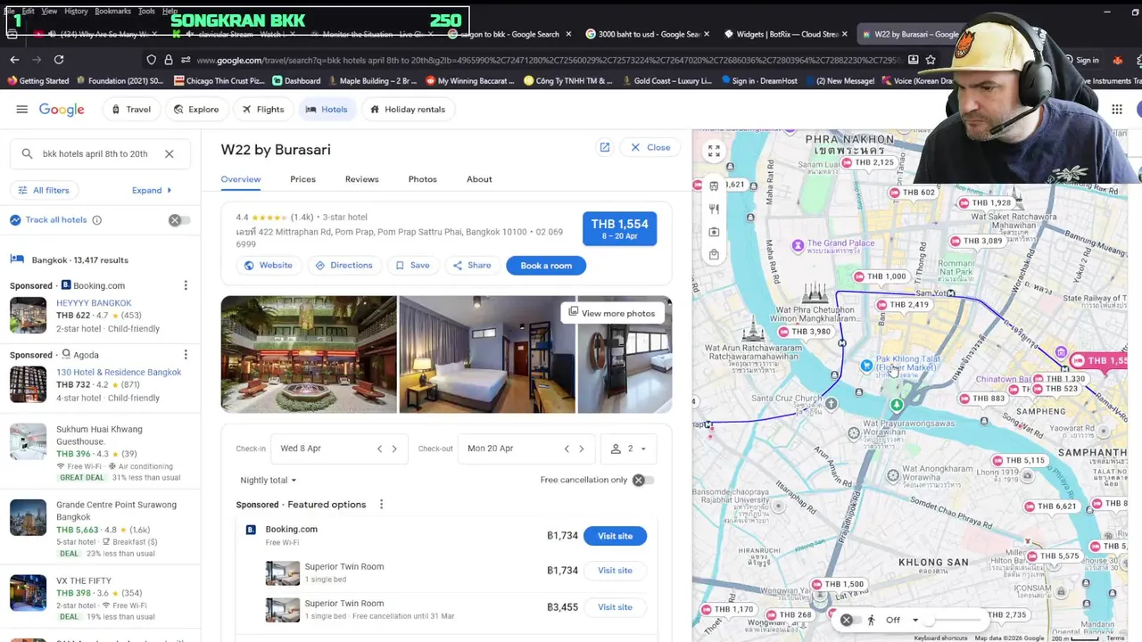Switch to the Photos tab
The image size is (1142, 642).
click(x=422, y=179)
